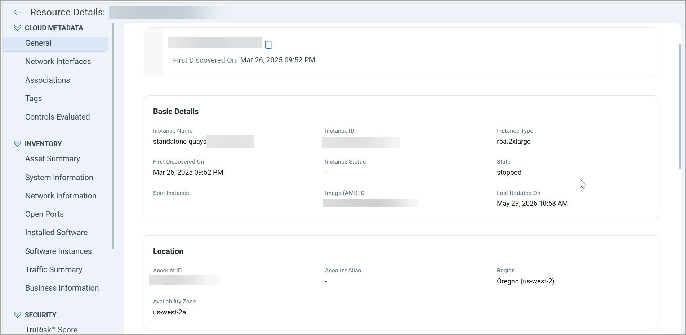
Task: Go back using the left arrow icon
Action: 18,12
